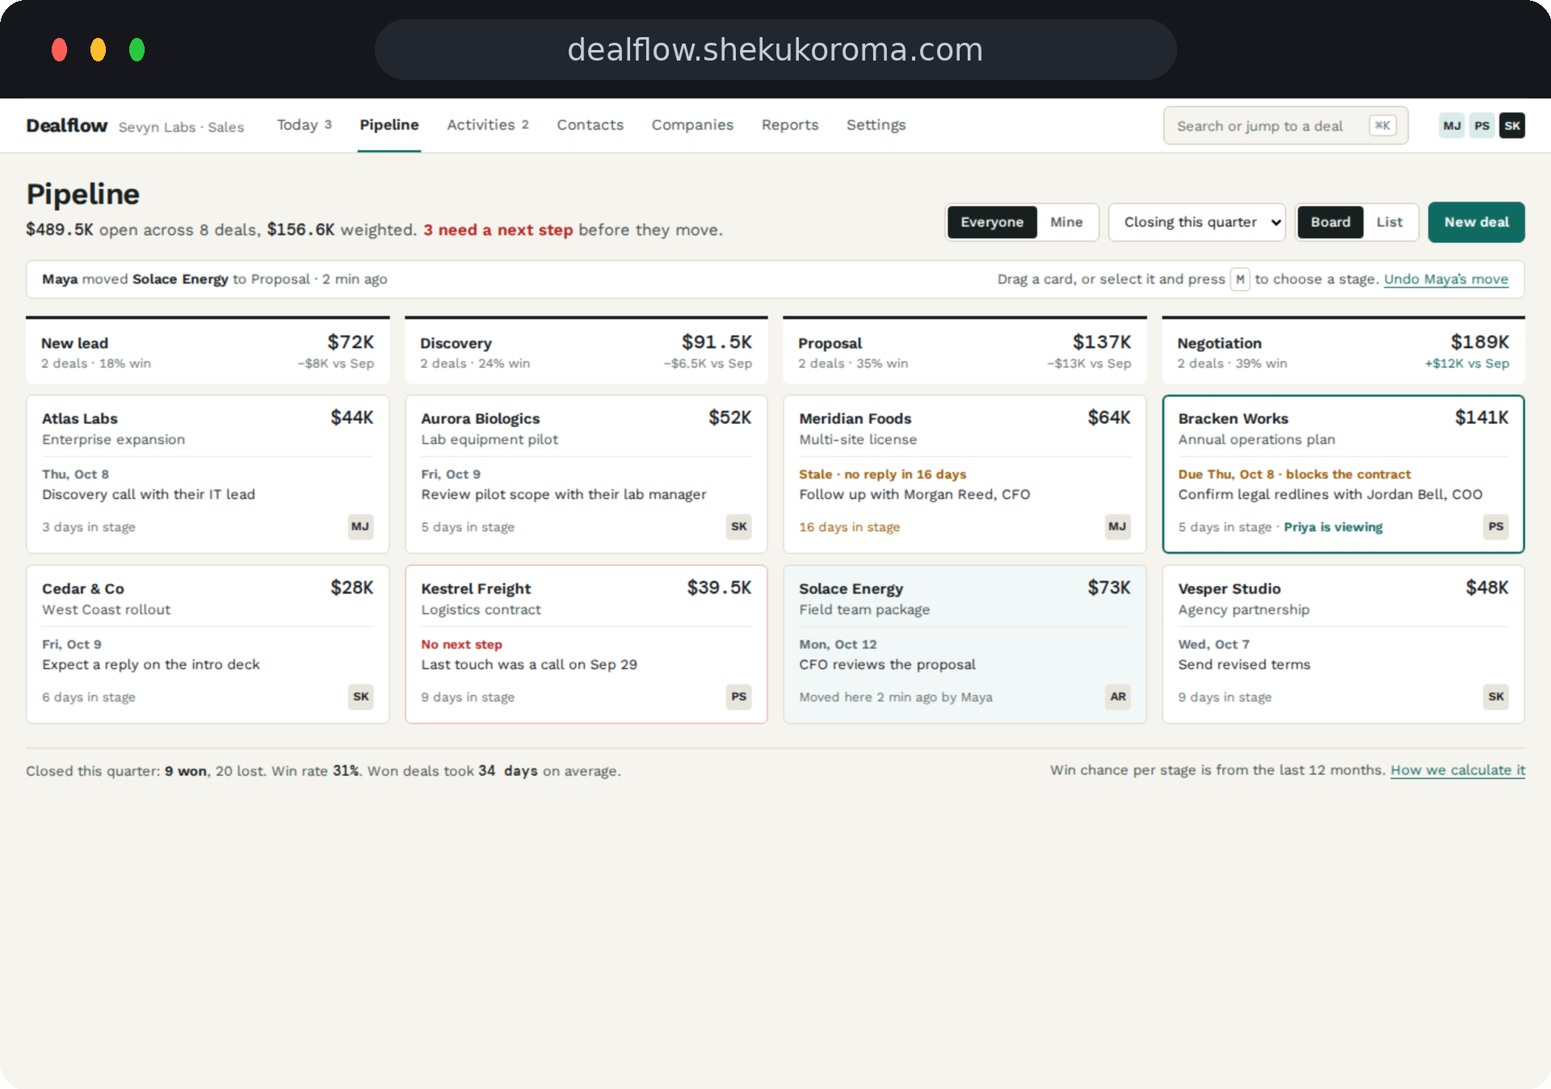This screenshot has width=1551, height=1089.
Task: Click the Dealflow logo
Action: coord(67,126)
